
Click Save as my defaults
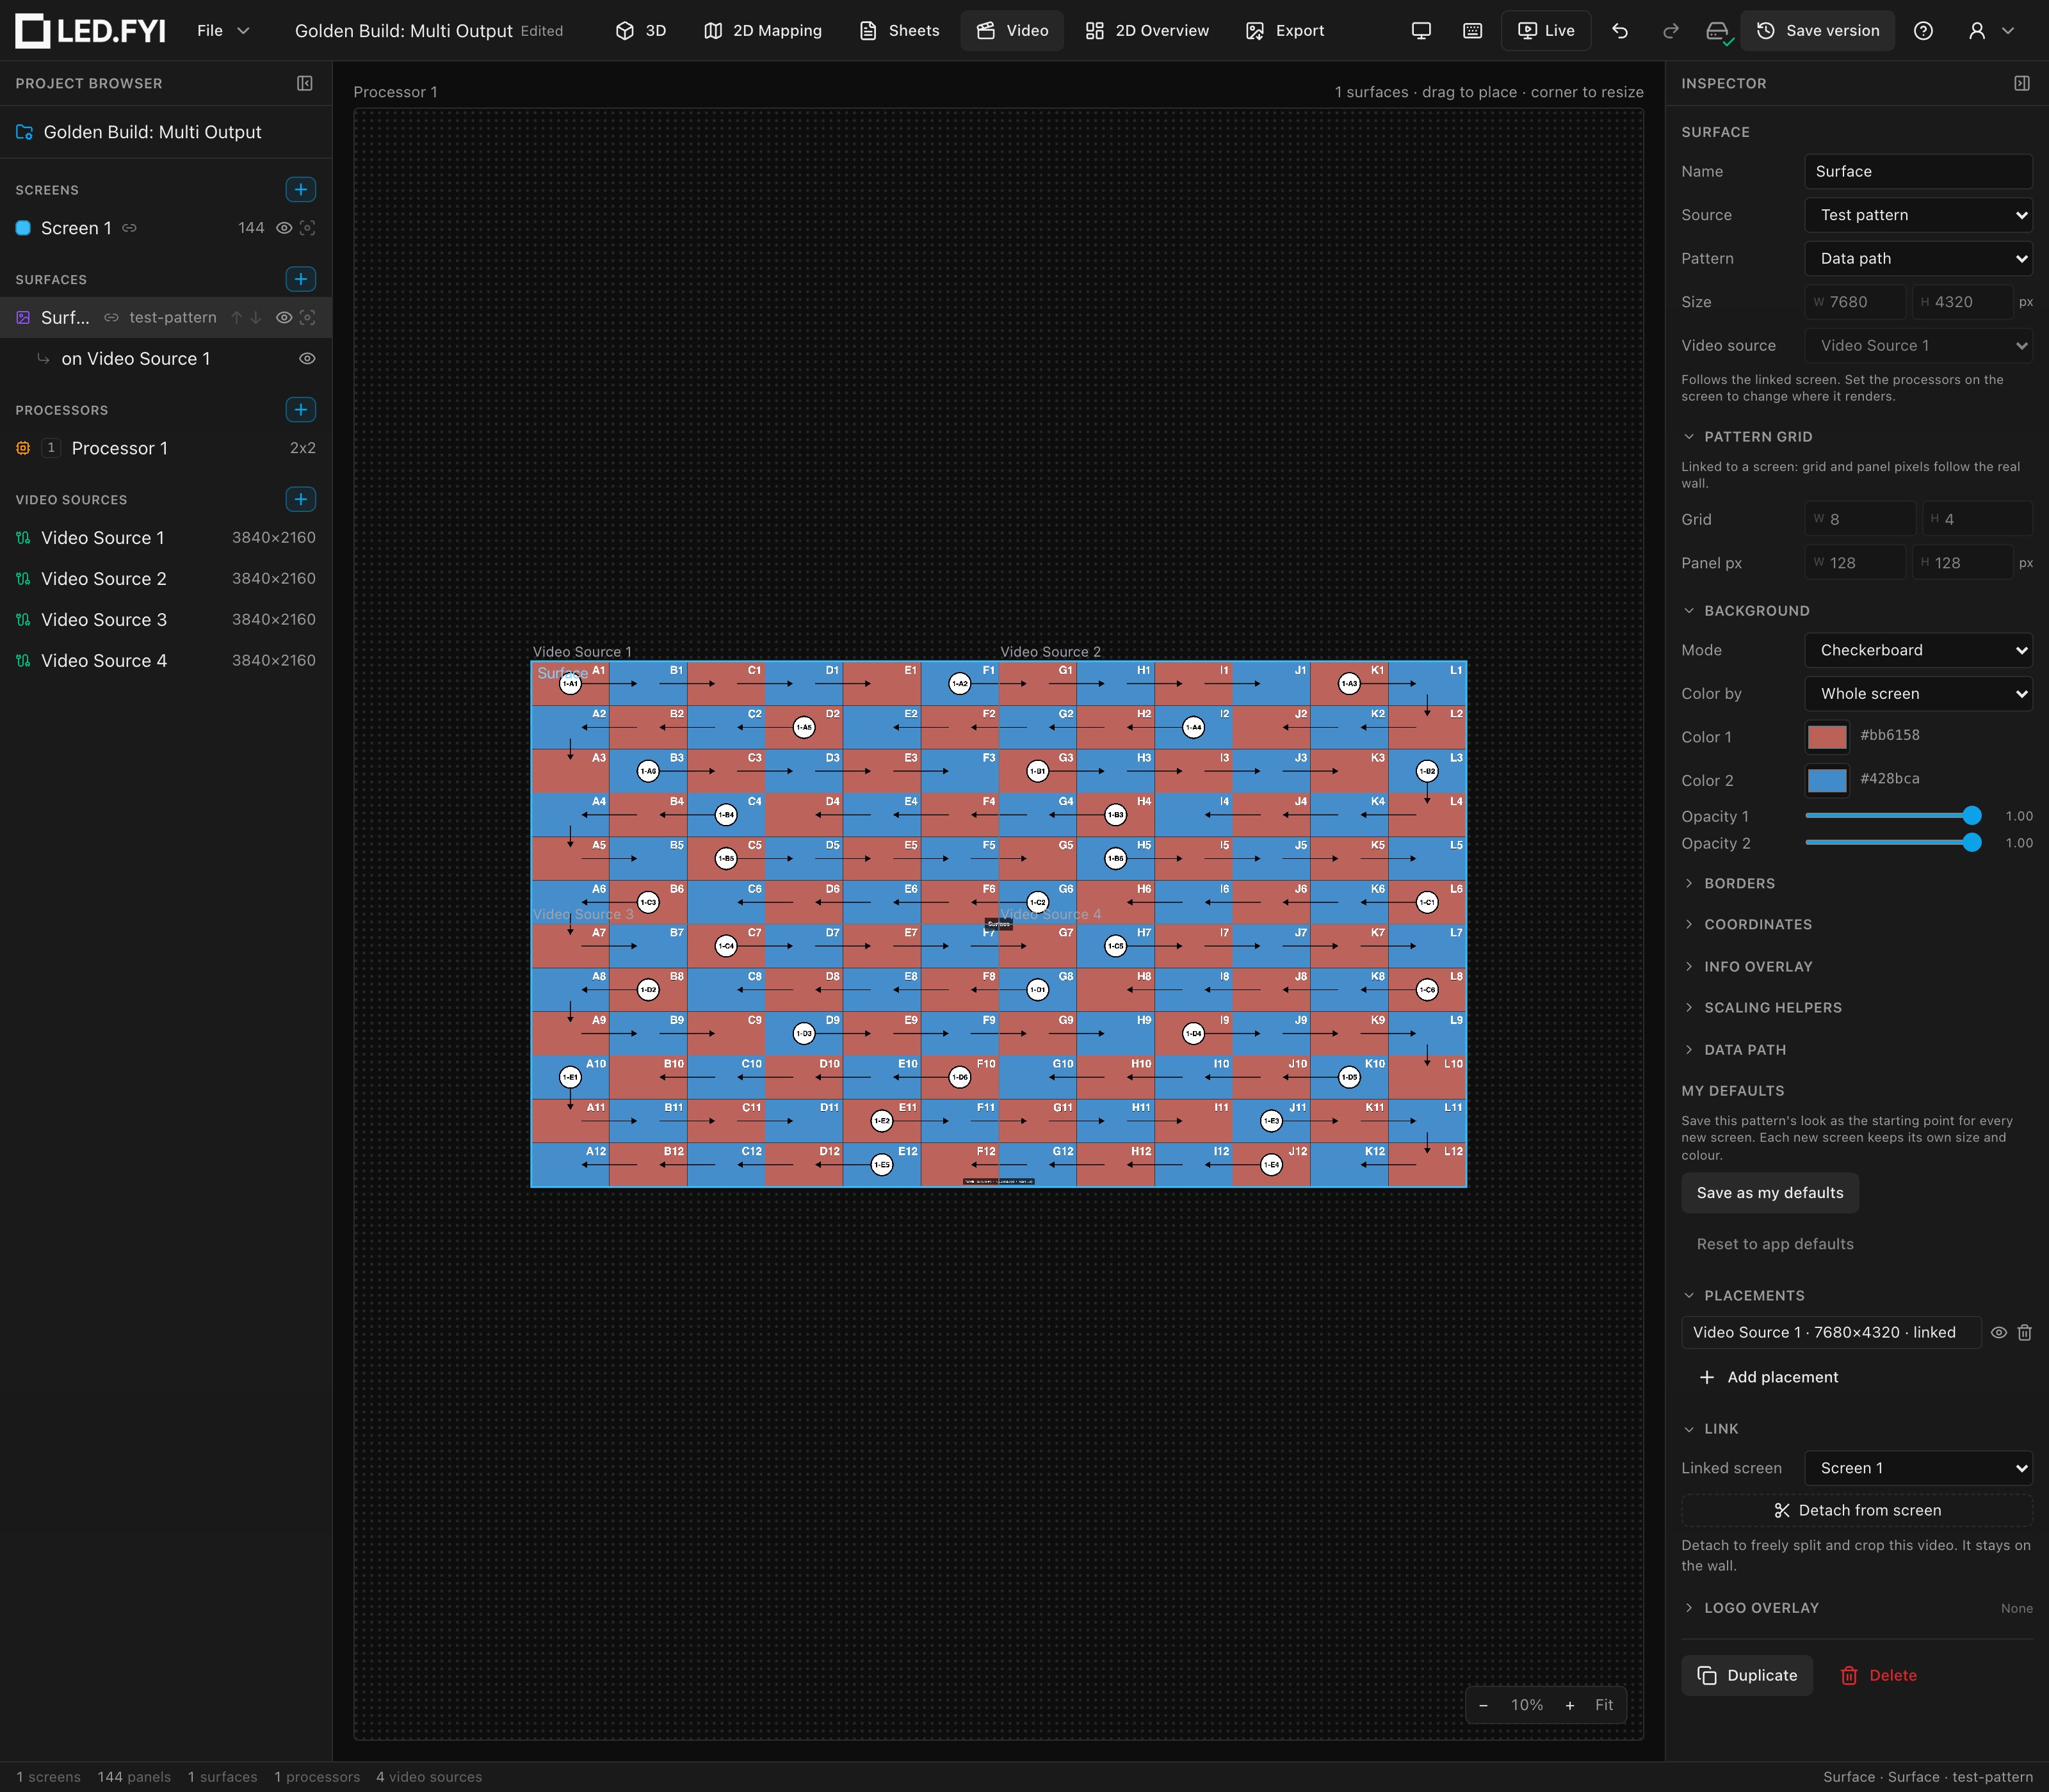pos(1770,1192)
